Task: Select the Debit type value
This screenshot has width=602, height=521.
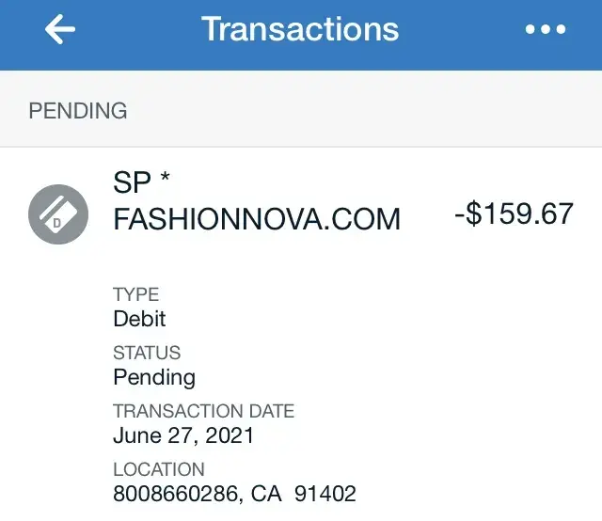Action: [x=139, y=318]
